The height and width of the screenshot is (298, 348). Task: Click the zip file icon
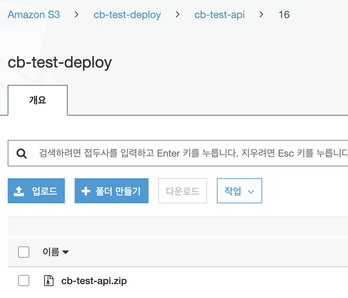coord(48,281)
